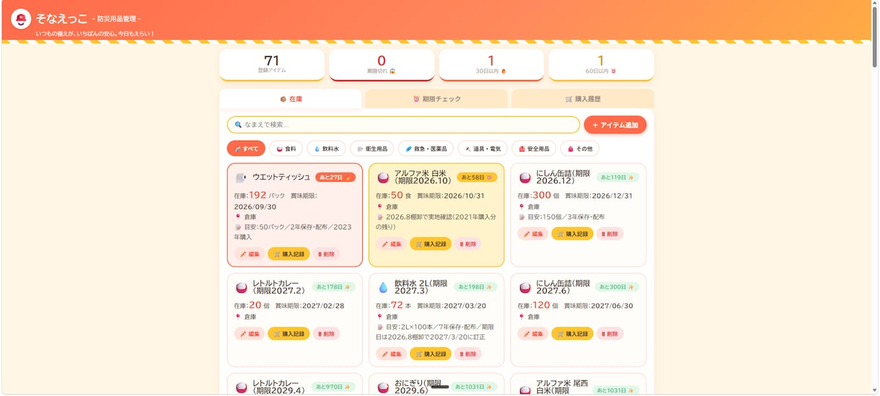
Task: Click the あと198日 badge on 飲料水 2L
Action: 475,287
